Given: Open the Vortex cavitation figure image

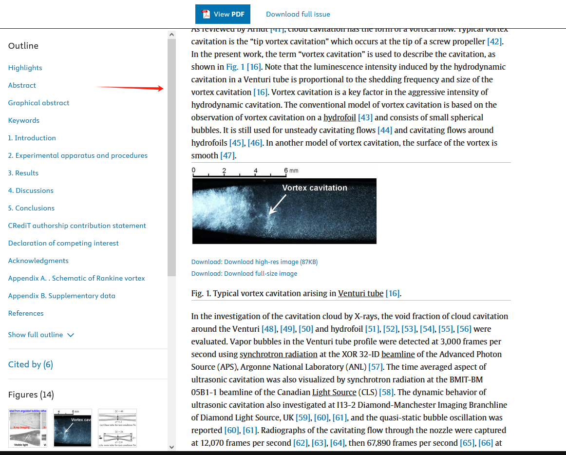Looking at the screenshot, I should (284, 211).
